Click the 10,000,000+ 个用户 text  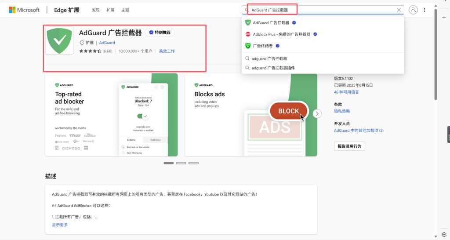coord(135,51)
